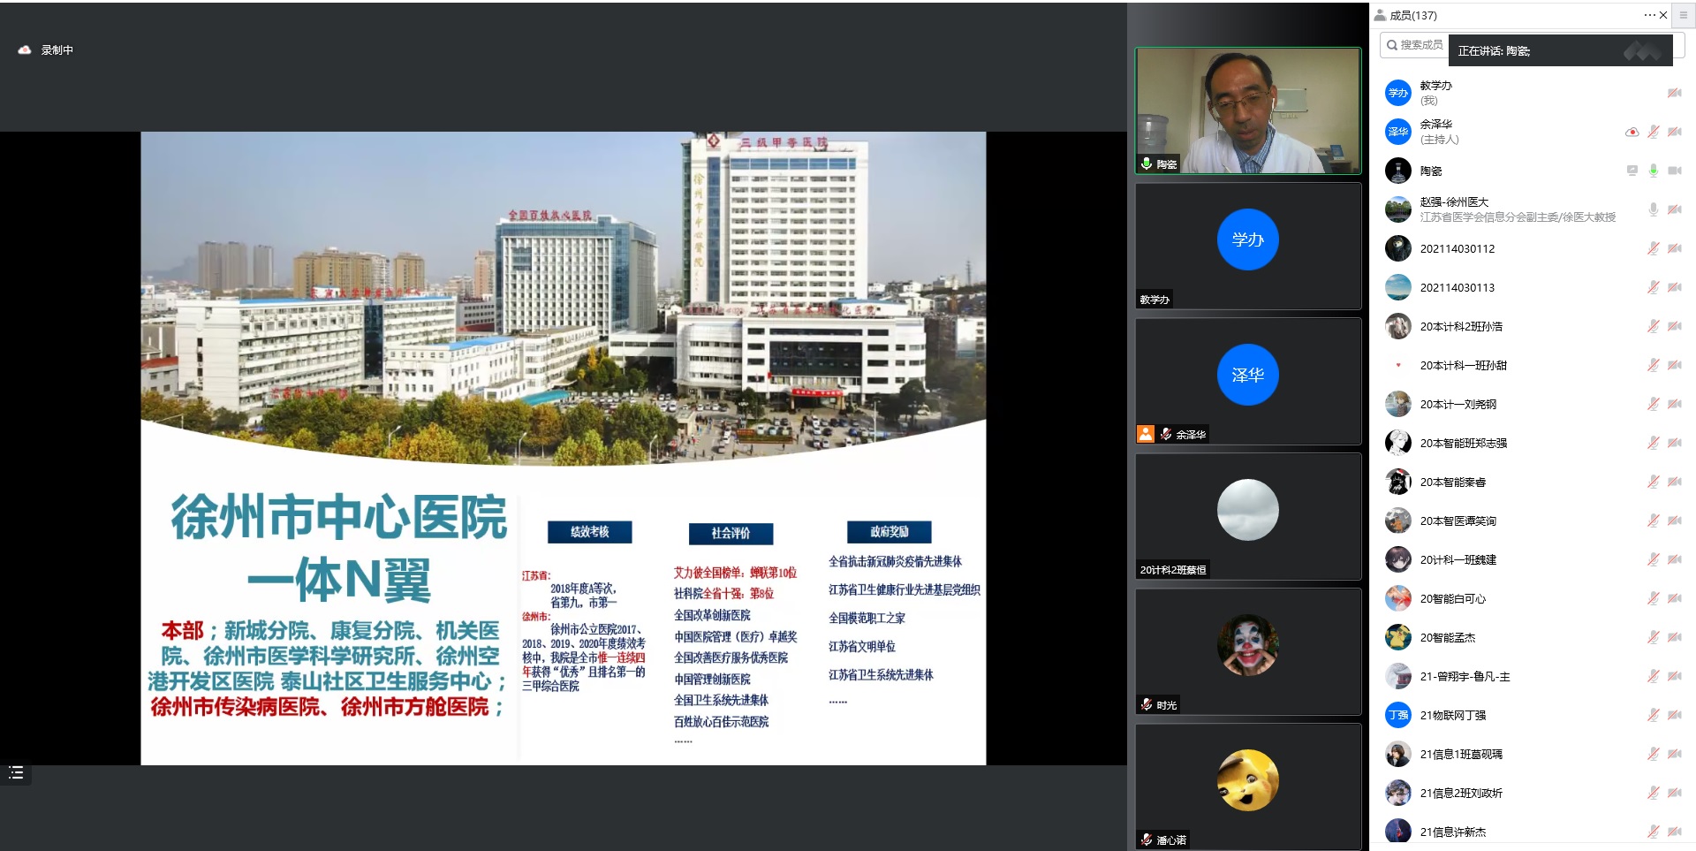Click avatar of 20智能孟杰

point(1398,637)
